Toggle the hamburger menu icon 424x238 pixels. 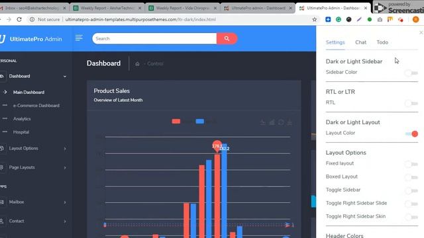pos(79,38)
